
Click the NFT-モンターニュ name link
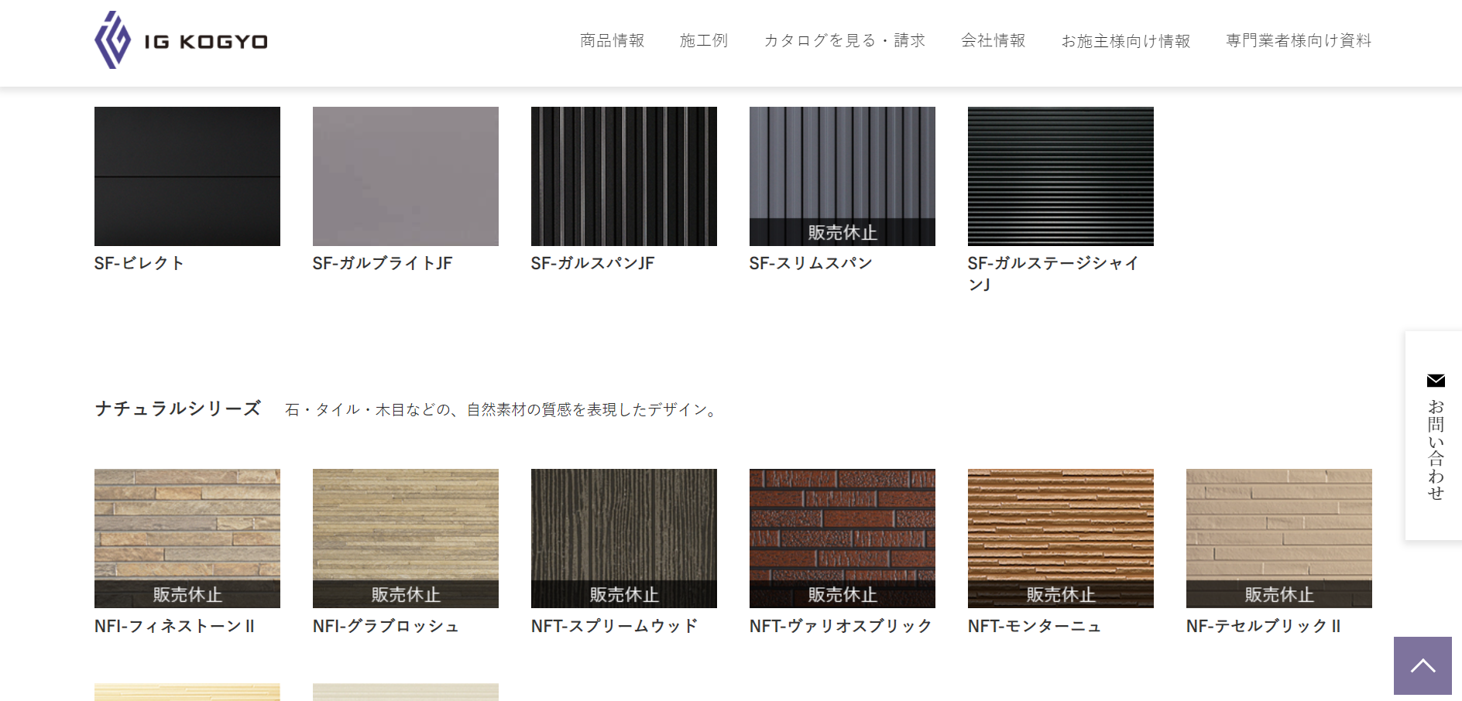[1035, 626]
